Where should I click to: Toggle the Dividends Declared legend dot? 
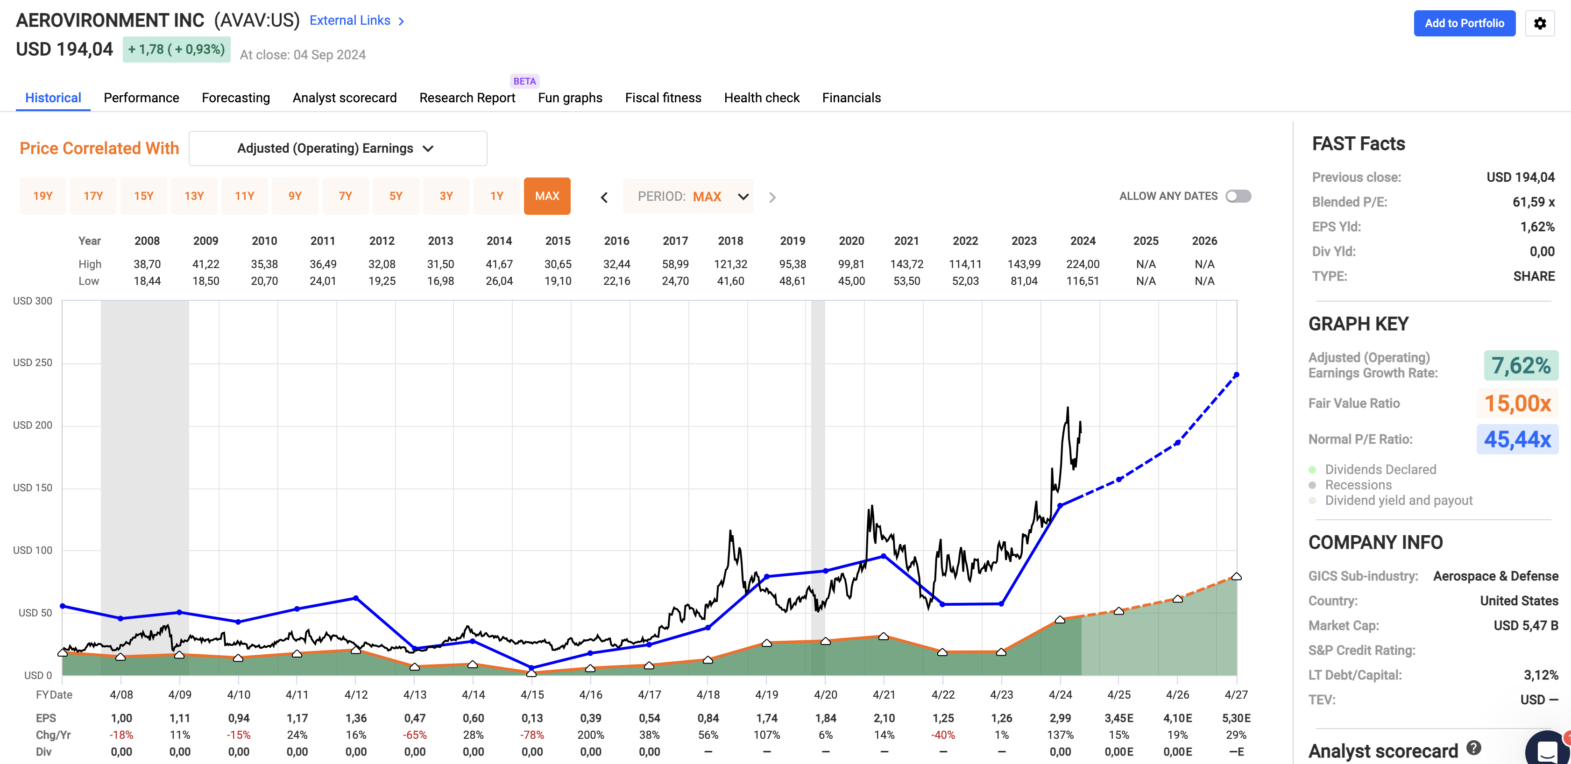[1313, 469]
